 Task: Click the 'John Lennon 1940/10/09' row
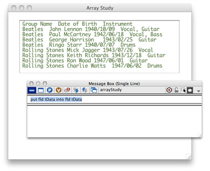point(91,29)
